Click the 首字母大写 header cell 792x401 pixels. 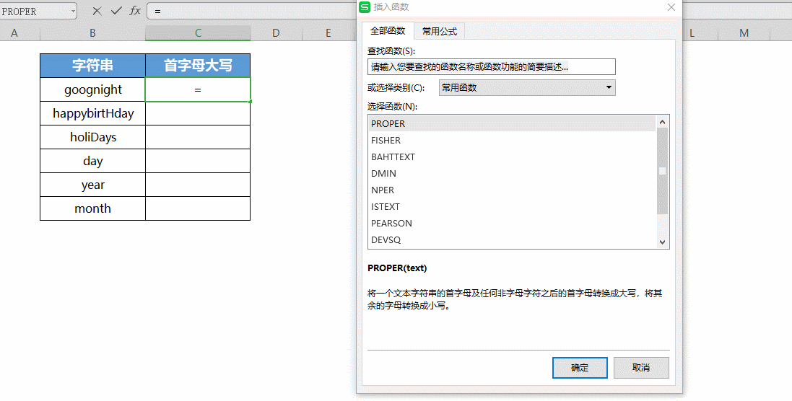(198, 66)
